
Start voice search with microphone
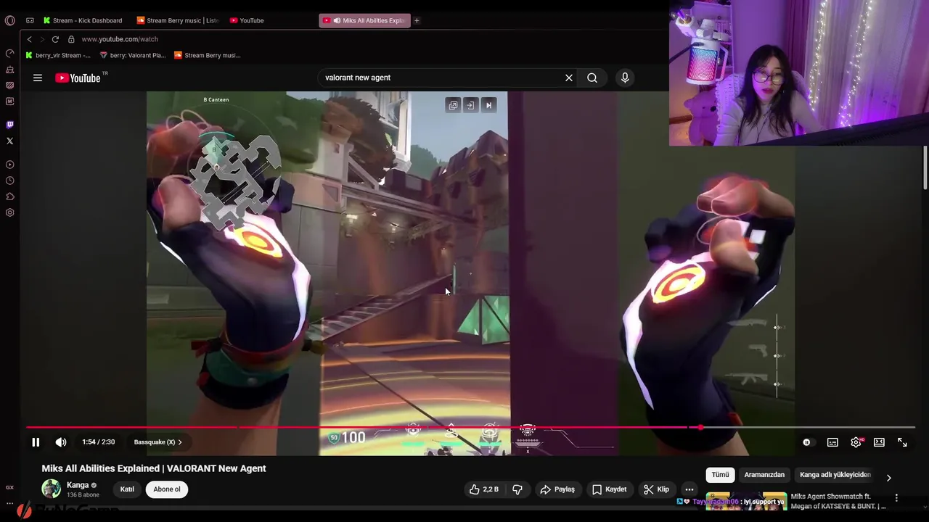coord(625,78)
